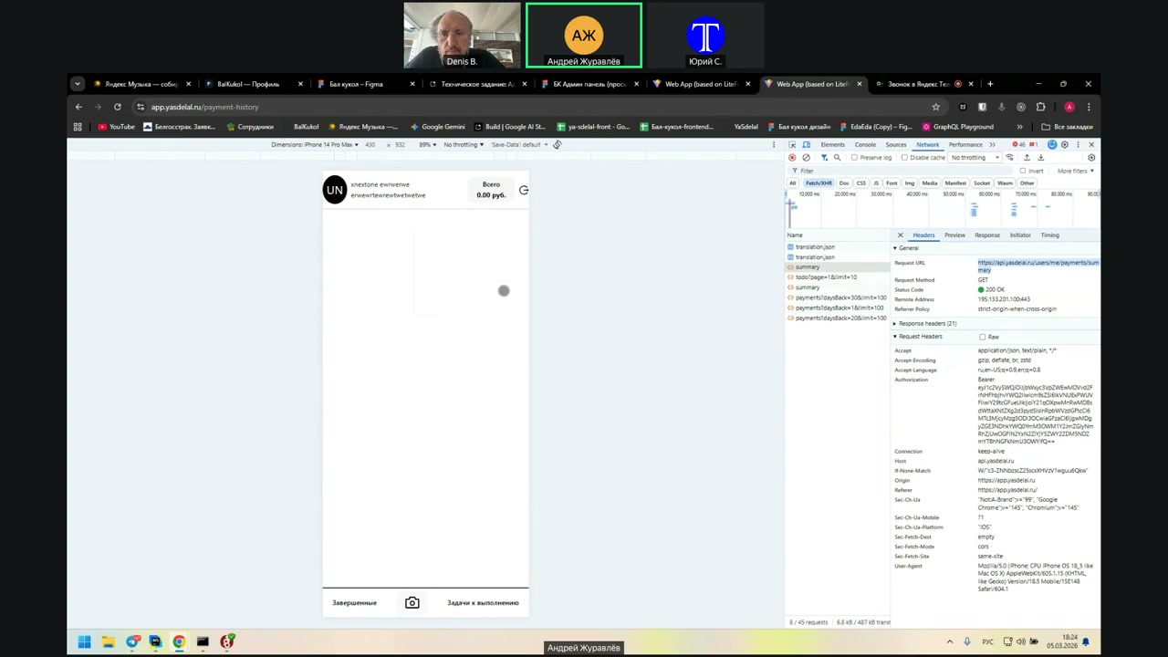Screen dimensions: 1168x657
Task: Click the logout icon beside the balance
Action: pyautogui.click(x=524, y=191)
